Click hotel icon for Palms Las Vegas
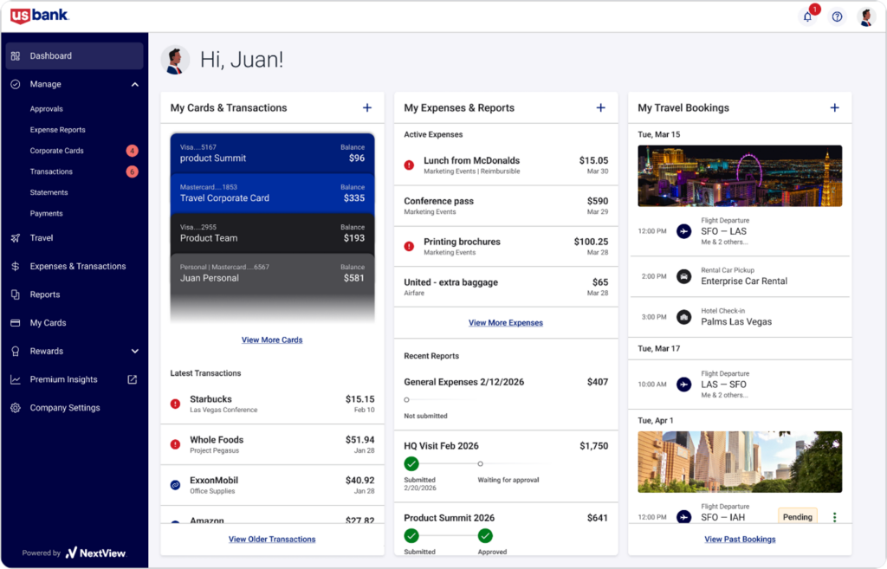This screenshot has width=887, height=569. click(684, 317)
